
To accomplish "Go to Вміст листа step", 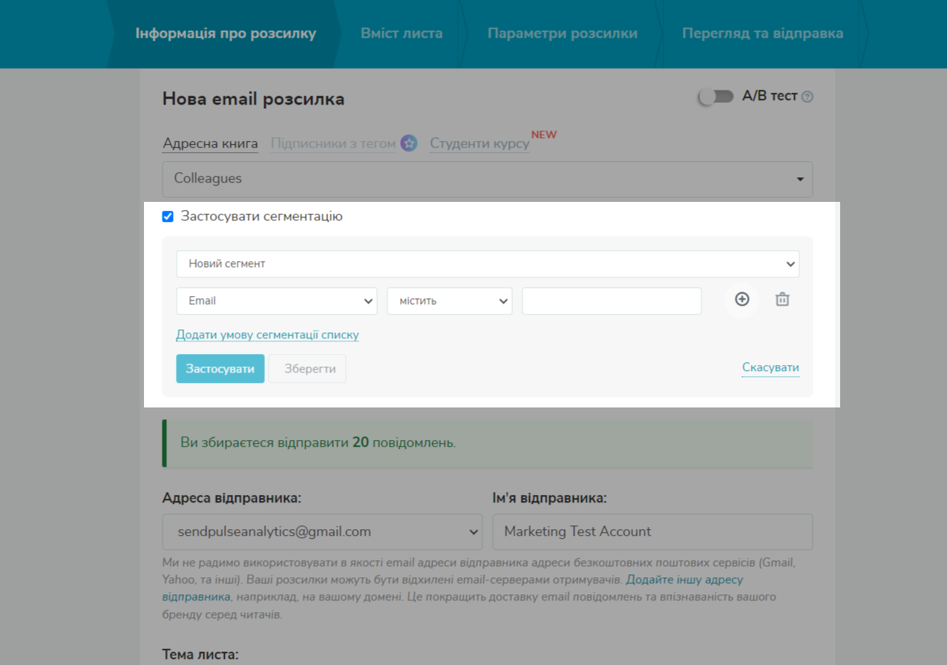I will coord(402,33).
